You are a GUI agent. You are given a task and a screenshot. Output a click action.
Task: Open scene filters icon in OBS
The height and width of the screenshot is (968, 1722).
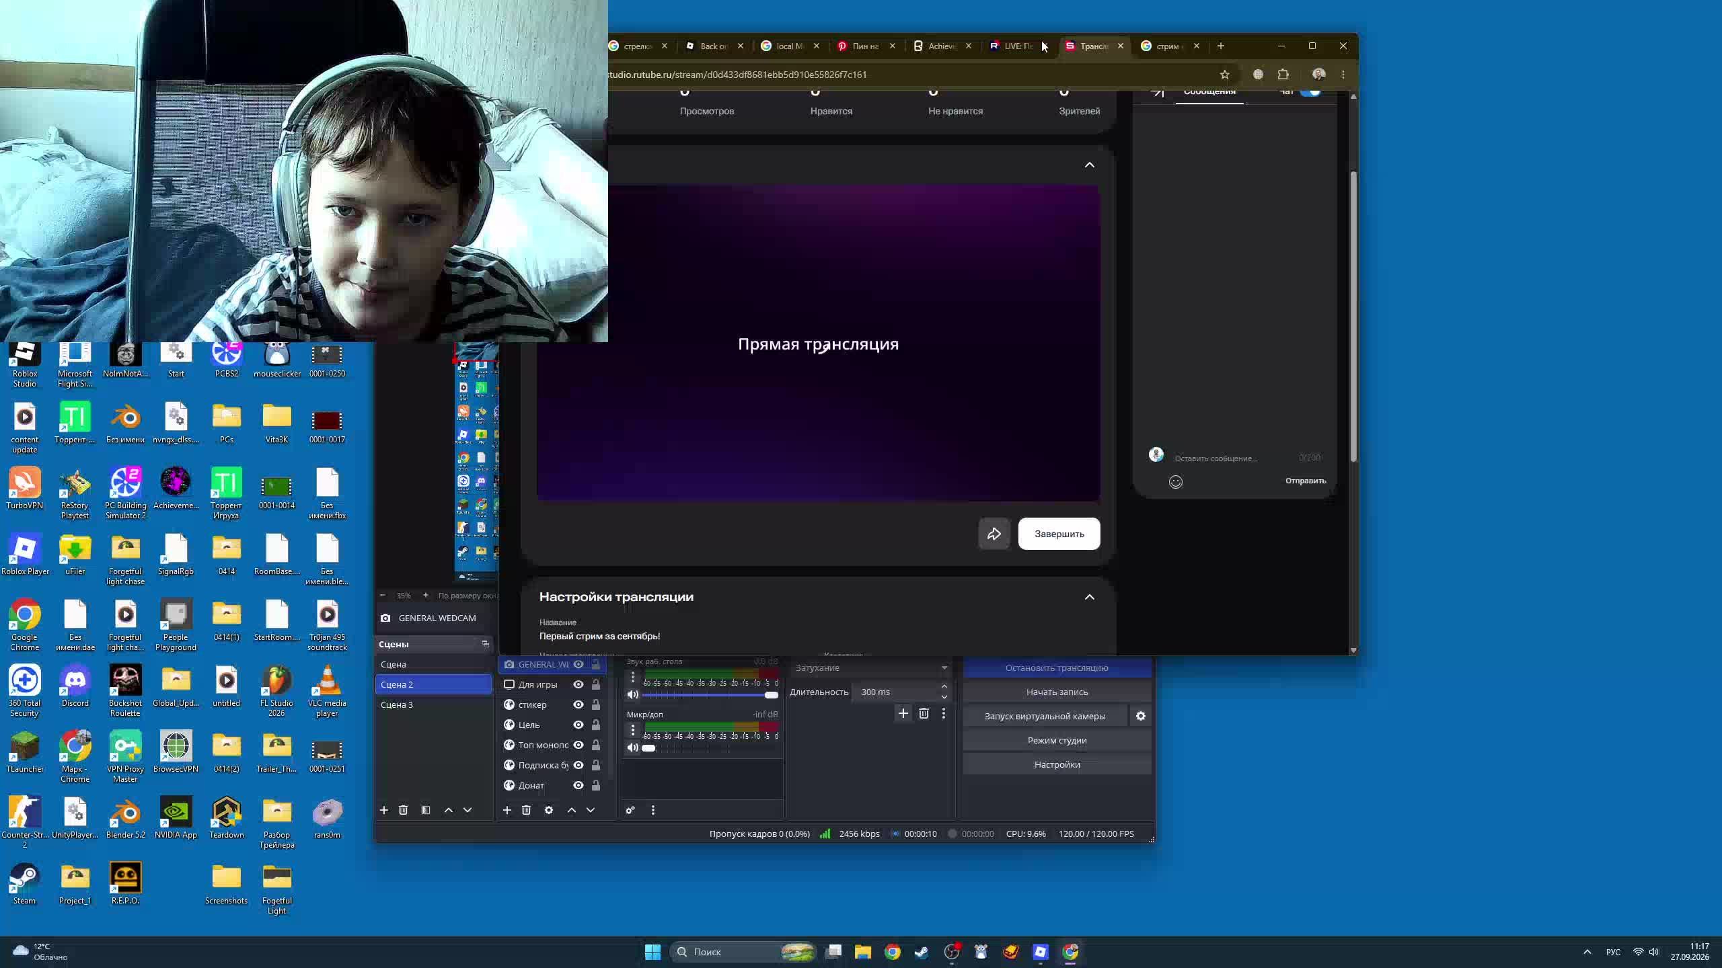pos(426,810)
